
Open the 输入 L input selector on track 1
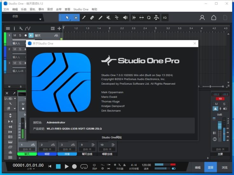click(x=19, y=43)
